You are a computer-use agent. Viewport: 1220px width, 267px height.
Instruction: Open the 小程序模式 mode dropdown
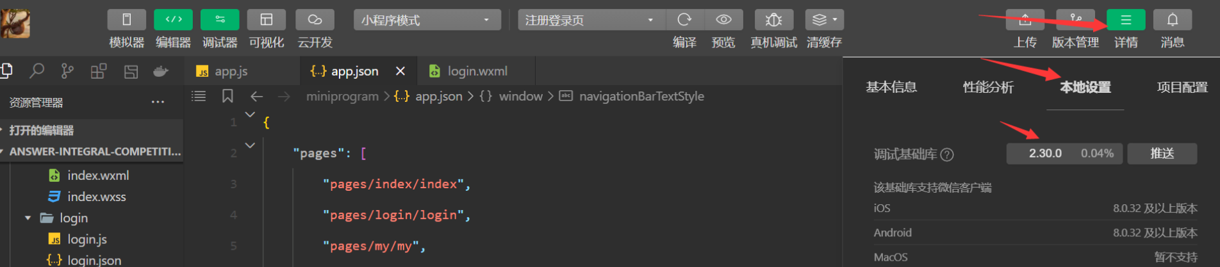[x=427, y=20]
